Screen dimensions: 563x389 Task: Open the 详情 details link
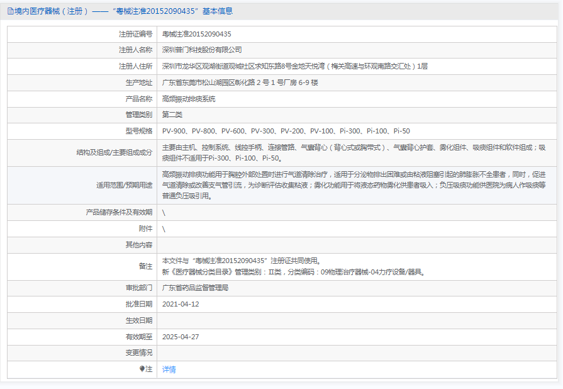pos(169,369)
